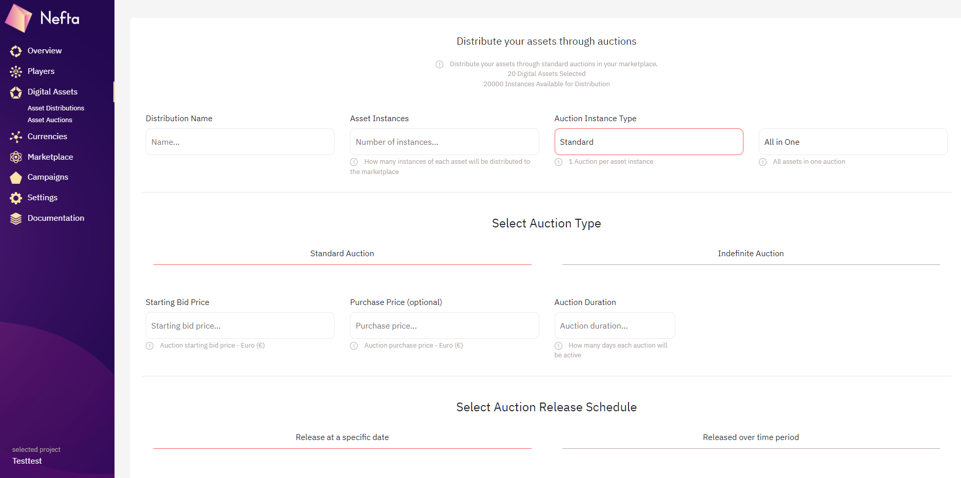The width and height of the screenshot is (961, 478).
Task: Click the Digital Assets star icon
Action: coord(16,92)
